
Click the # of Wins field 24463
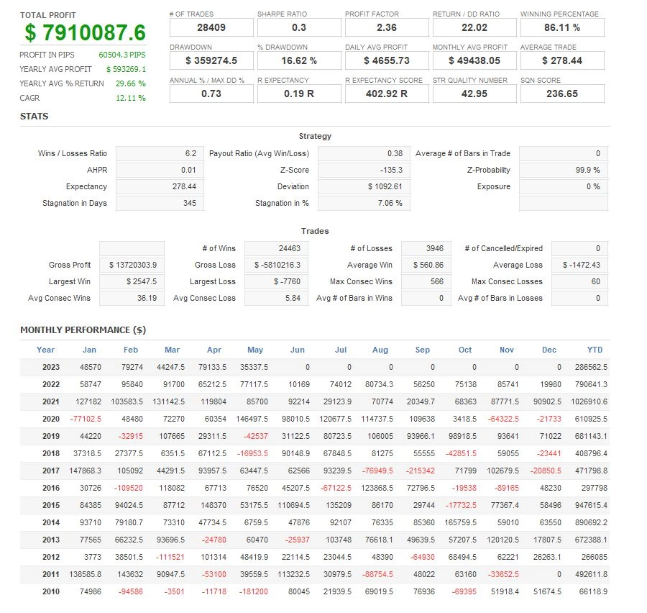[277, 249]
